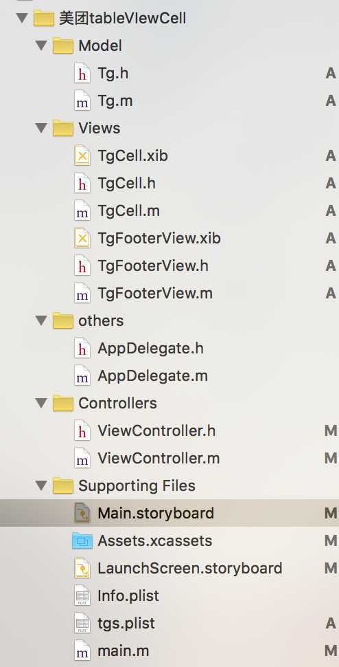Select TgCell.m source file

(x=128, y=211)
